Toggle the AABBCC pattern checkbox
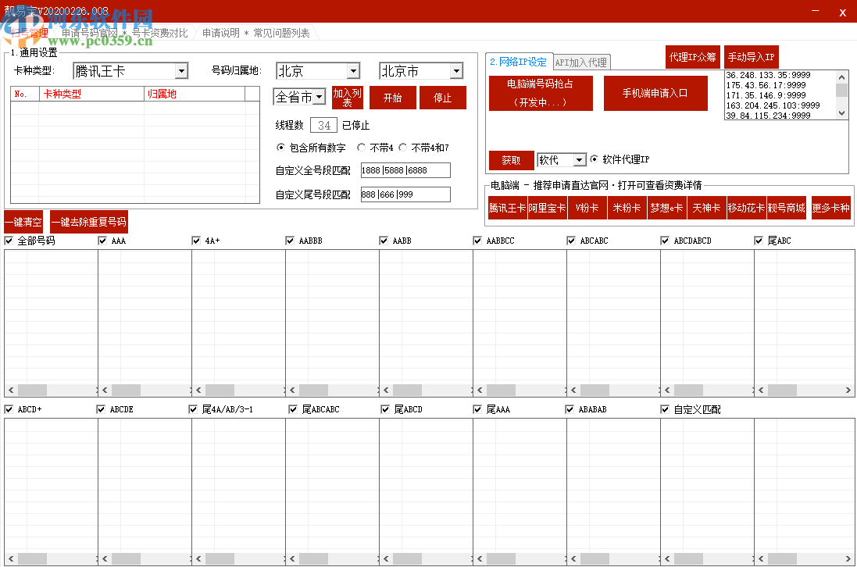This screenshot has height=567, width=857. tap(478, 241)
